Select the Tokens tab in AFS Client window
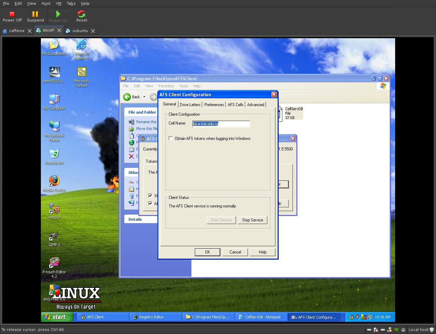Image resolution: width=436 pixels, height=334 pixels. pyautogui.click(x=151, y=161)
